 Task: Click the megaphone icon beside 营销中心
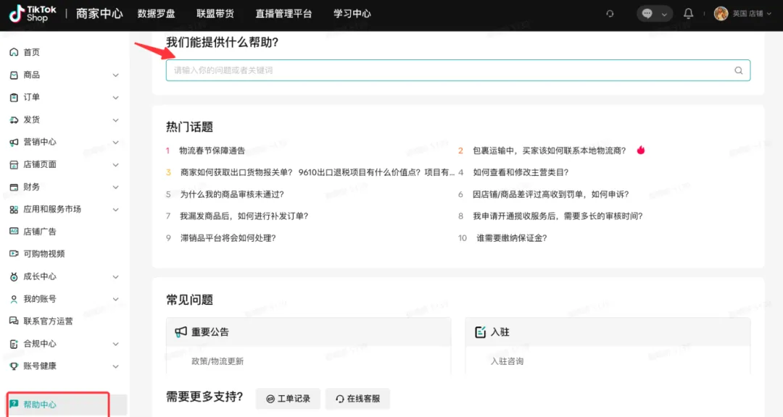14,142
